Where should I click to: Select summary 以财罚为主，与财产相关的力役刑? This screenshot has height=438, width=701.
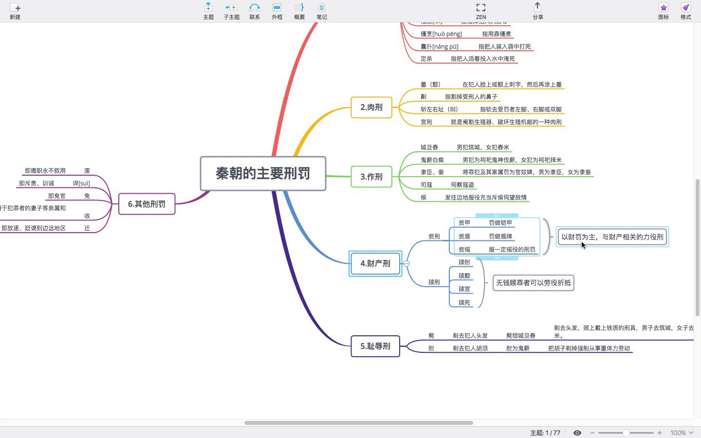pos(612,237)
